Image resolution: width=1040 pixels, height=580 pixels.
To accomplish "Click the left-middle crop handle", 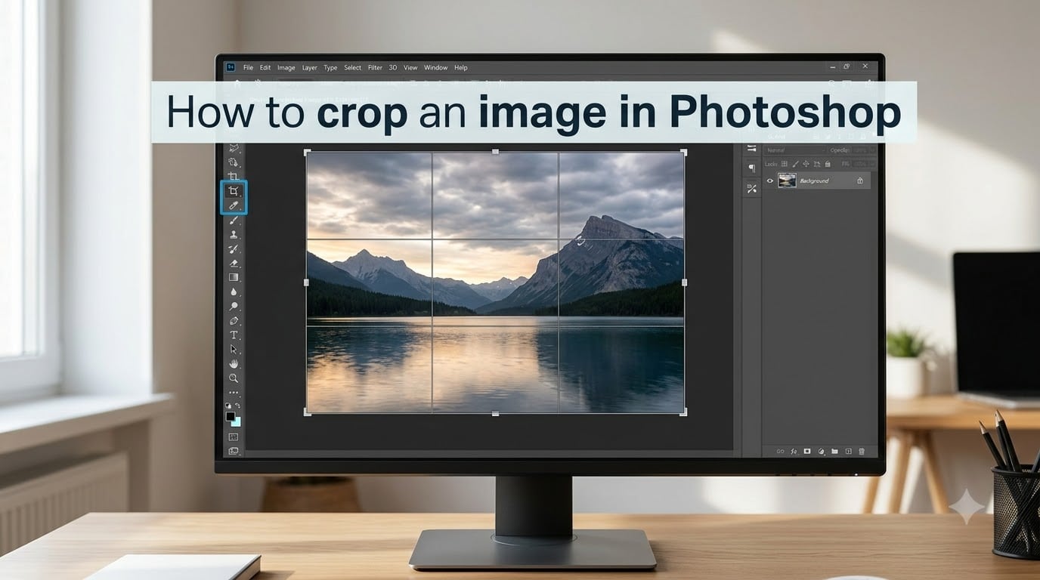I will coord(306,282).
